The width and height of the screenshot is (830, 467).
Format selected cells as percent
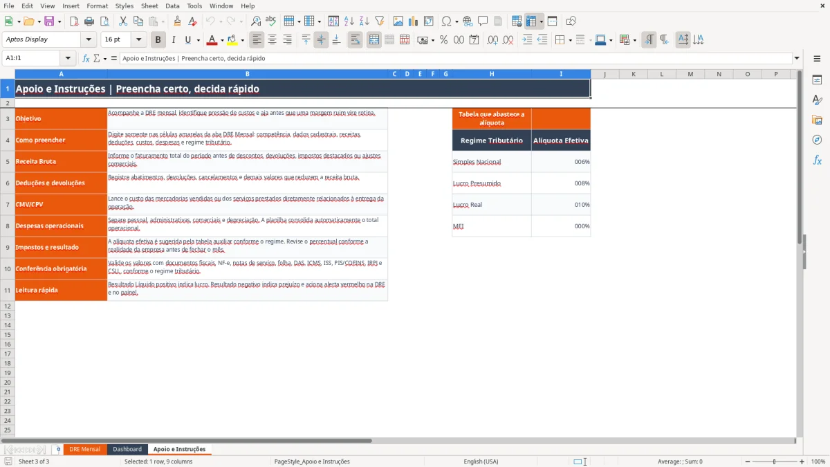coord(443,40)
